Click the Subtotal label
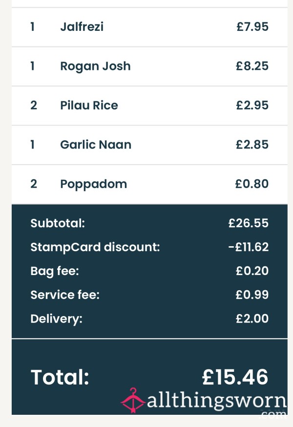This screenshot has width=293, height=427. point(58,223)
